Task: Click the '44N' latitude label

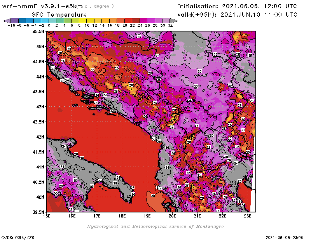Action: click(40, 77)
